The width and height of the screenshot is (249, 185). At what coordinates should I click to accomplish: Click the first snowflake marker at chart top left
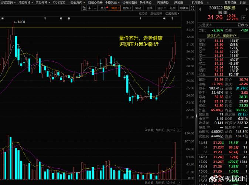(3, 18)
